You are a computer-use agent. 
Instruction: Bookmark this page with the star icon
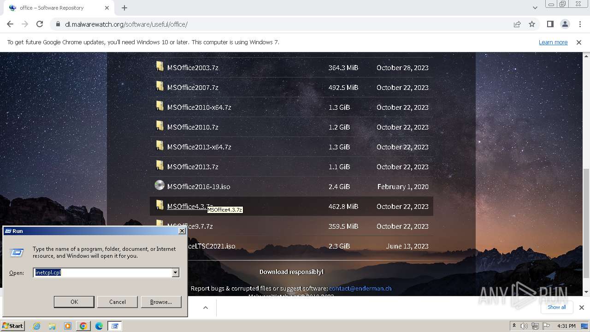click(532, 24)
